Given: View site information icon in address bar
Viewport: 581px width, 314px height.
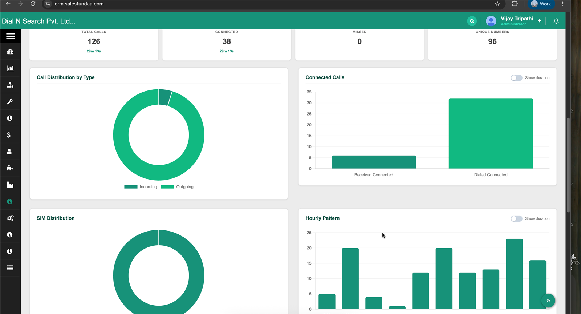Looking at the screenshot, I should (48, 4).
